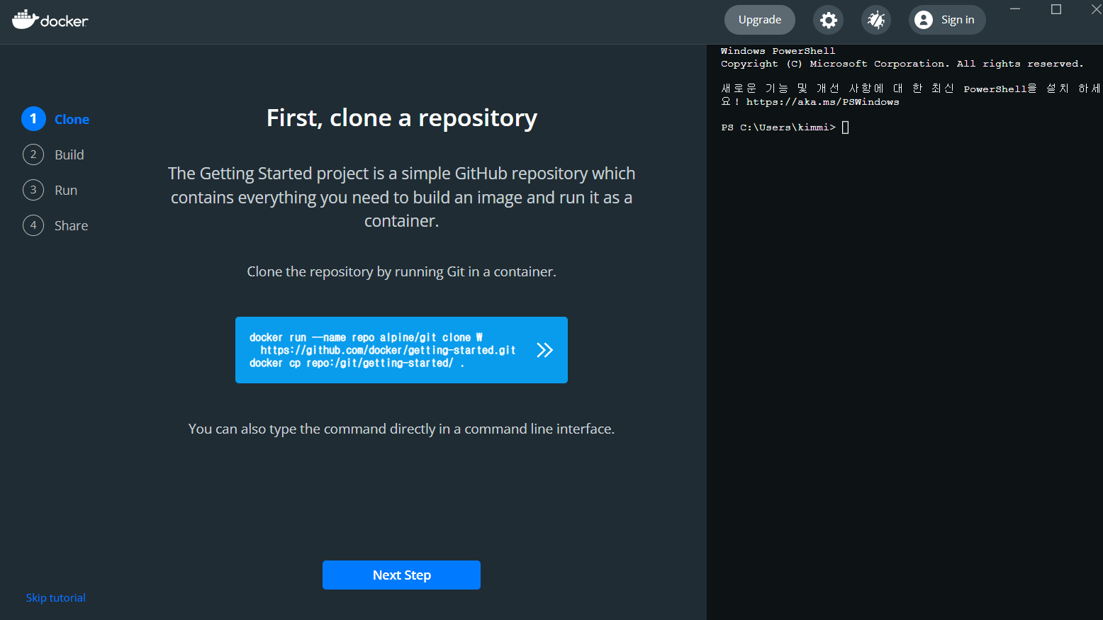The height and width of the screenshot is (620, 1103).
Task: Maximize the Docker Desktop window
Action: (1056, 9)
